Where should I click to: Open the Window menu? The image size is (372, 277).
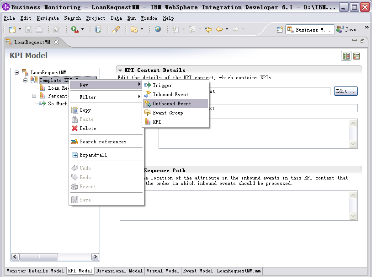[149, 18]
